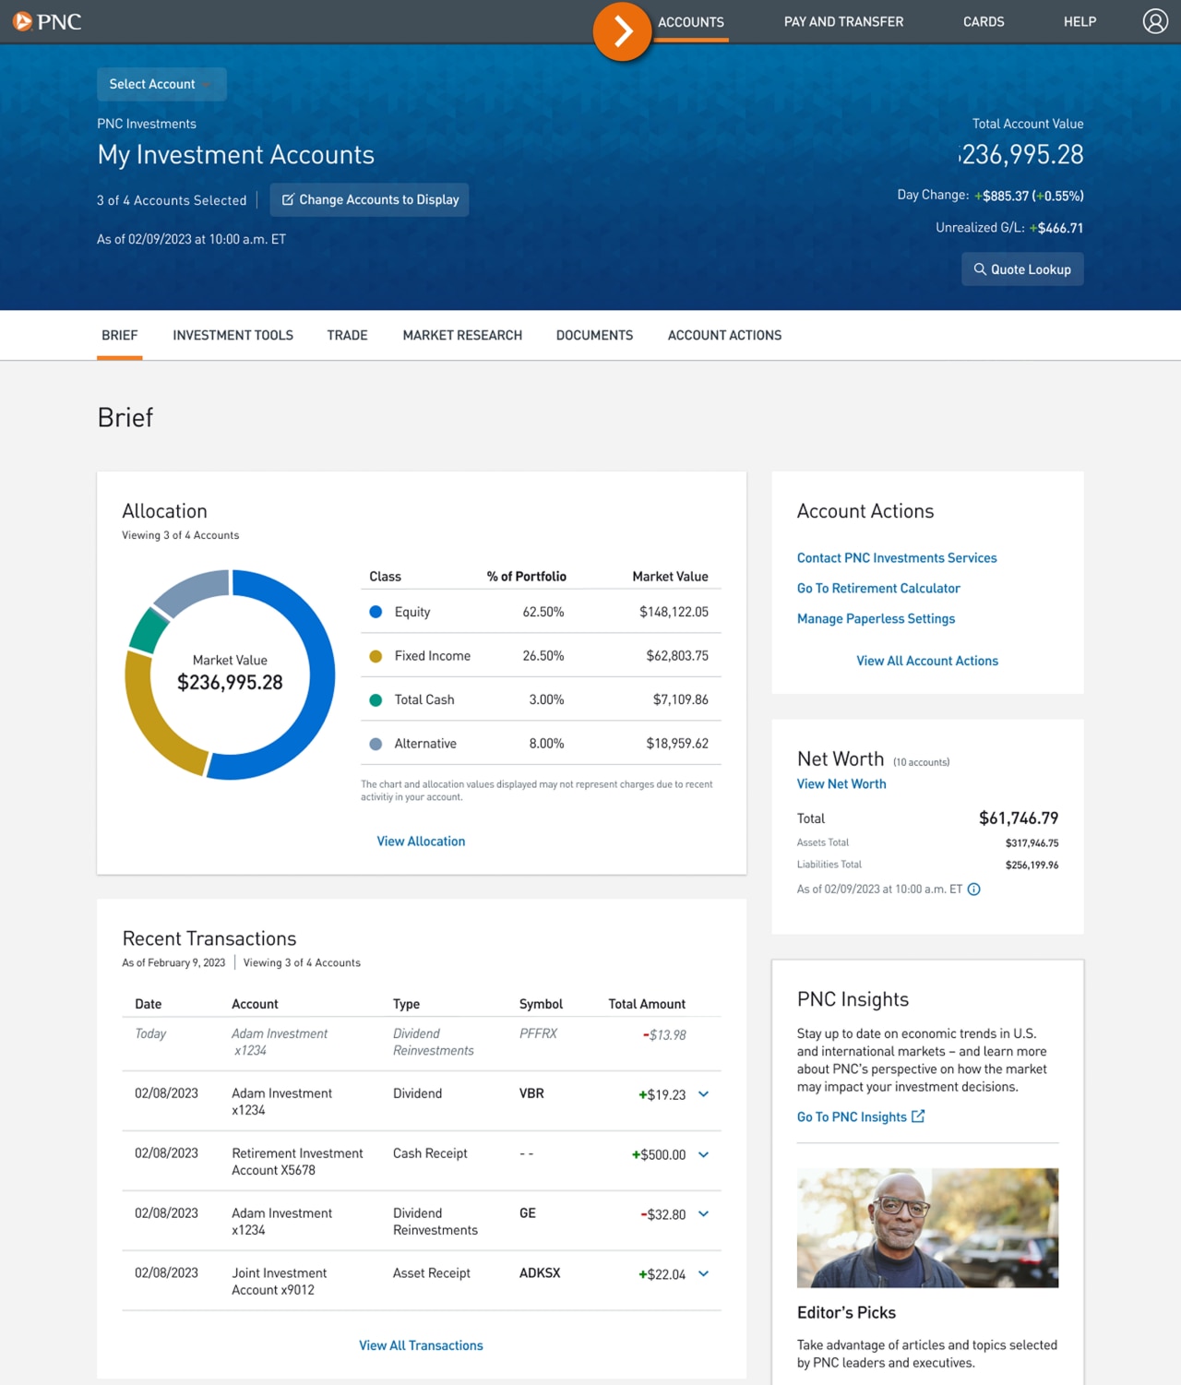
Task: Click the orange arrow next to Accounts
Action: click(623, 30)
